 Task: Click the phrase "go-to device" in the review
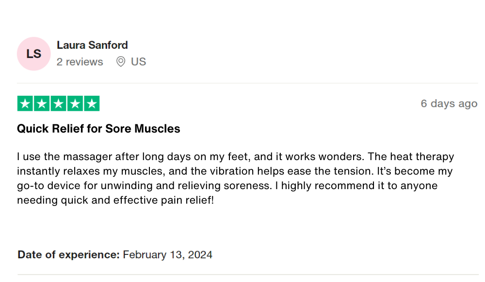(48, 186)
